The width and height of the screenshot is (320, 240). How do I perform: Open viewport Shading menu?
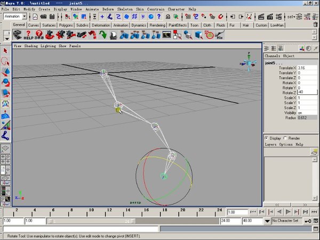(31, 46)
